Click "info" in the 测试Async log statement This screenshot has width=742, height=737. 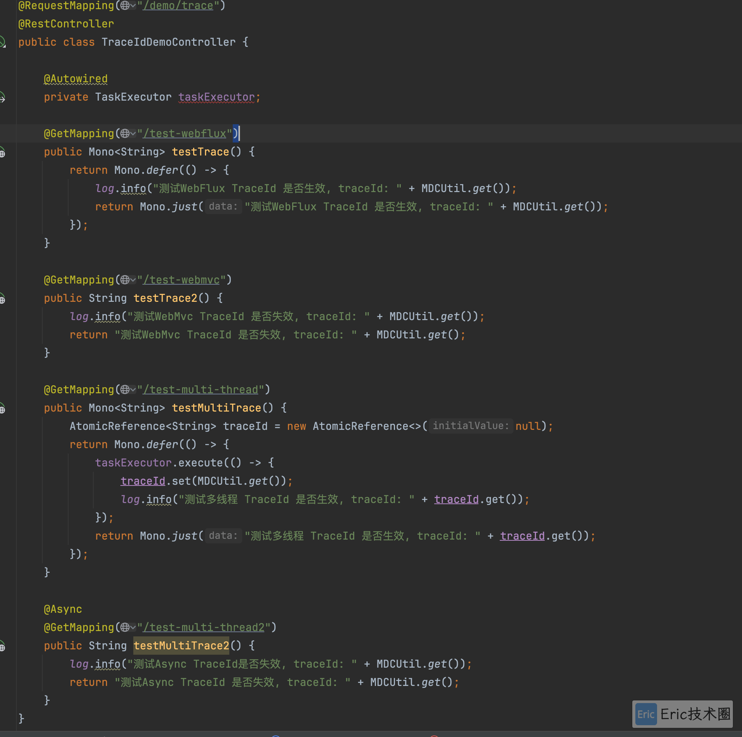click(x=107, y=664)
